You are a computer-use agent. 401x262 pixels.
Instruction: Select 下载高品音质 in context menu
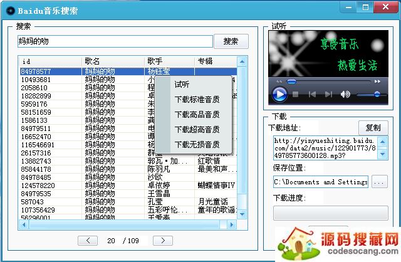click(197, 114)
